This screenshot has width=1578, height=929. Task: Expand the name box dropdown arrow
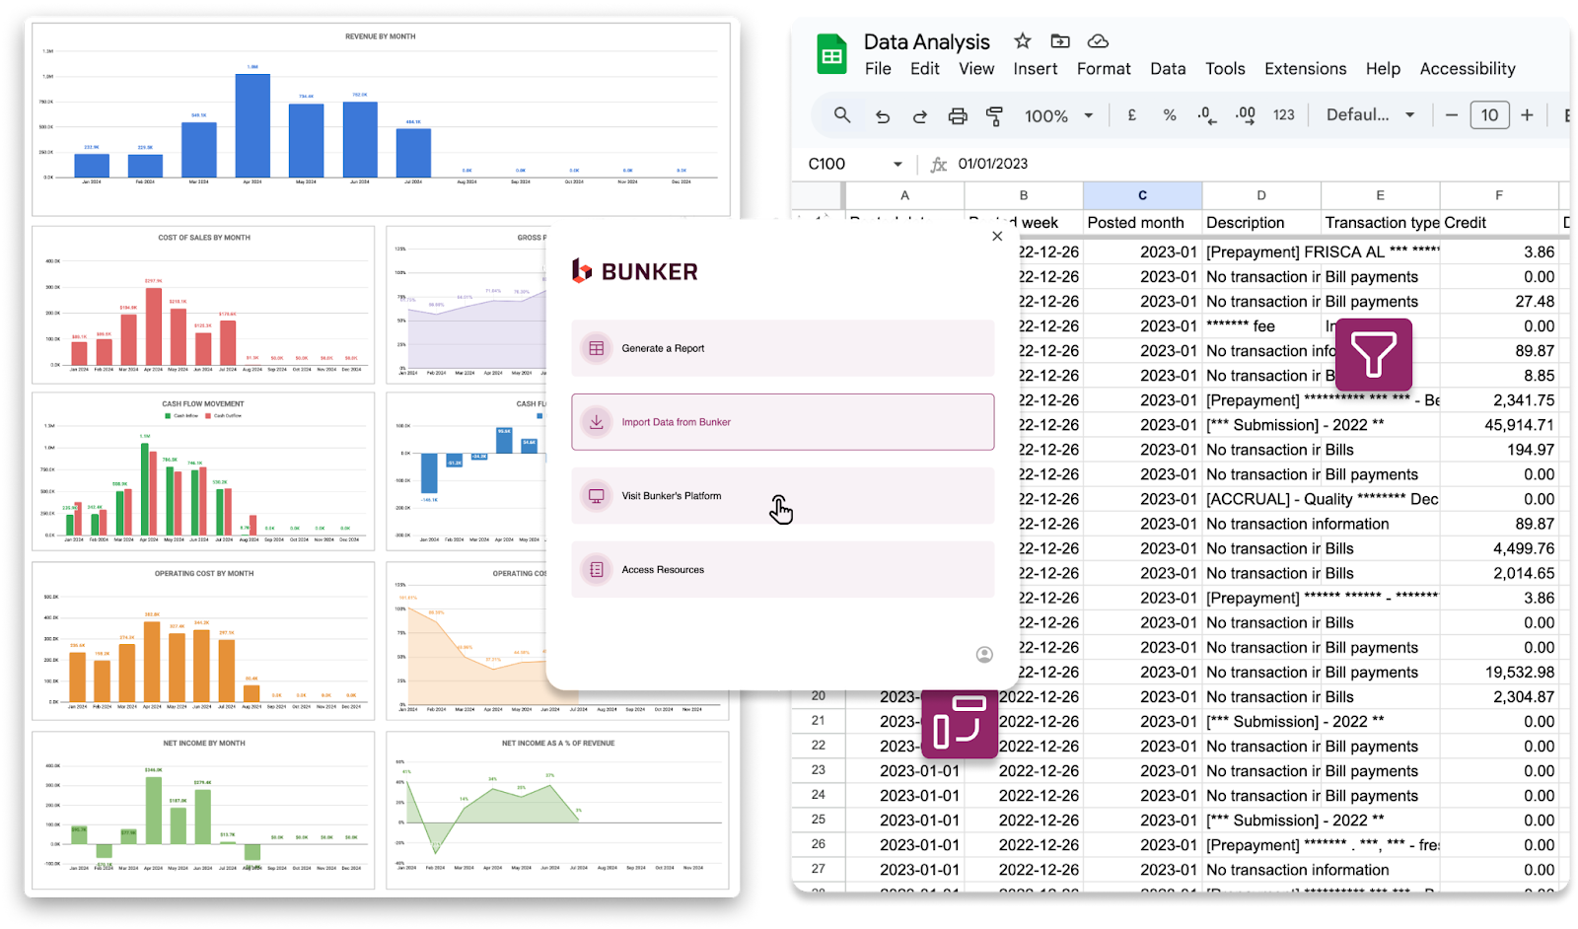pyautogui.click(x=897, y=164)
